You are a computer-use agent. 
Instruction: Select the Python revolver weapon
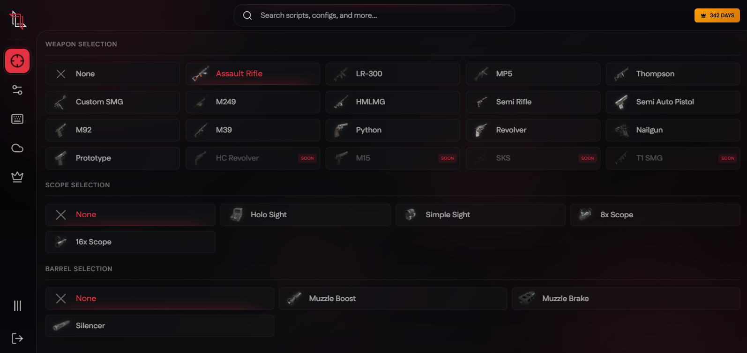pos(393,130)
